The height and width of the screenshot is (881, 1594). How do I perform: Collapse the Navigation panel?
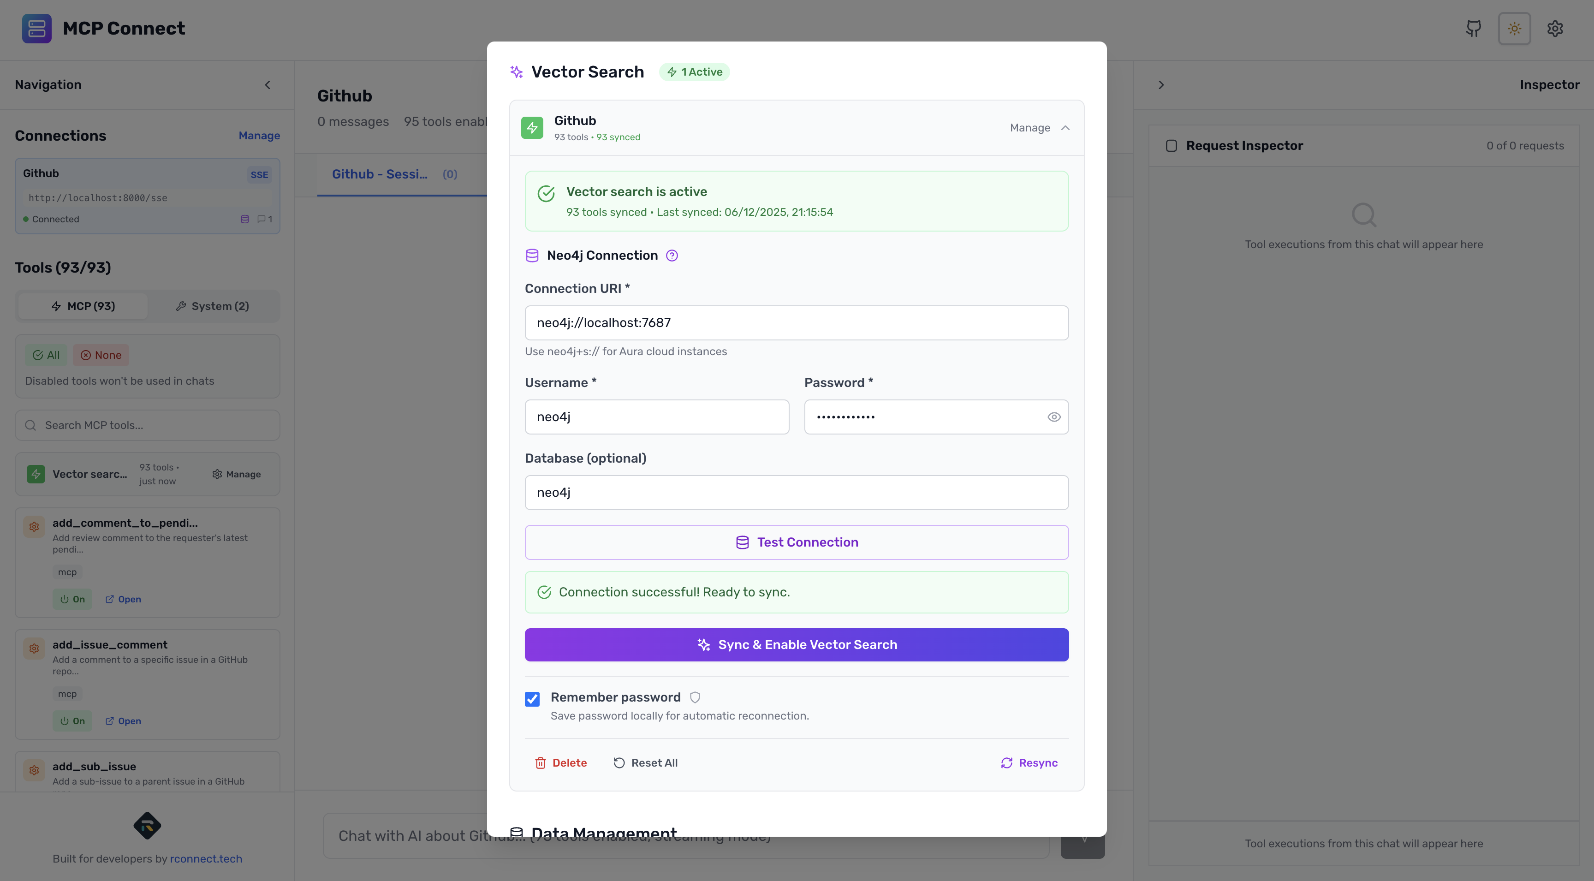click(268, 85)
